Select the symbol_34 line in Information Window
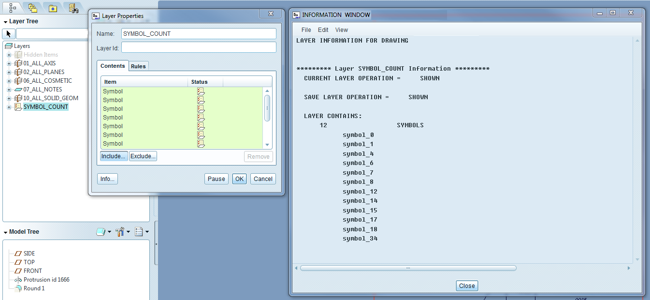 click(x=360, y=239)
